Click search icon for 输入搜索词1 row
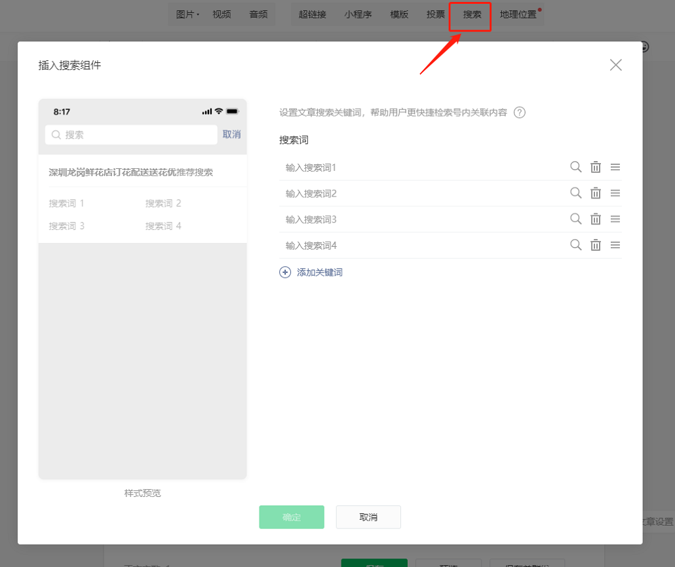Viewport: 675px width, 567px height. tap(575, 167)
